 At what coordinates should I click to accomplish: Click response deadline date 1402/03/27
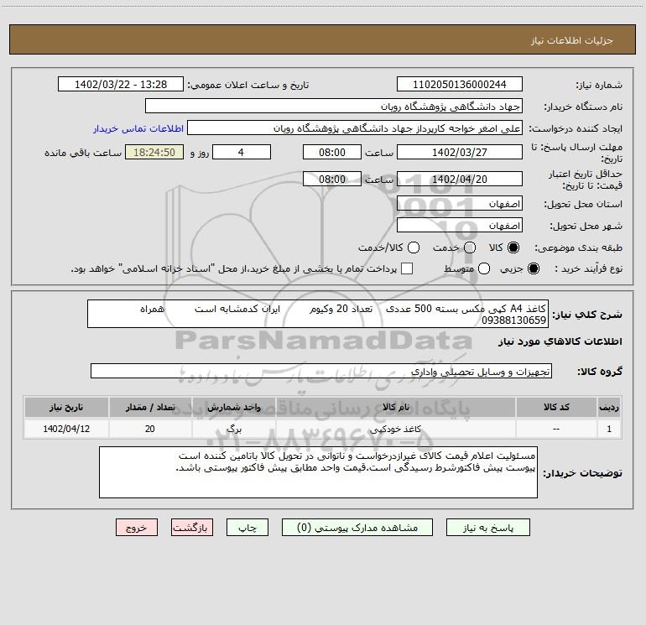coord(460,152)
